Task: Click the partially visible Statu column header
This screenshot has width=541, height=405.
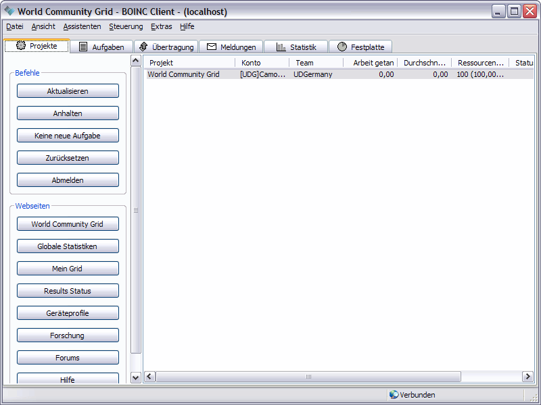Action: (522, 63)
